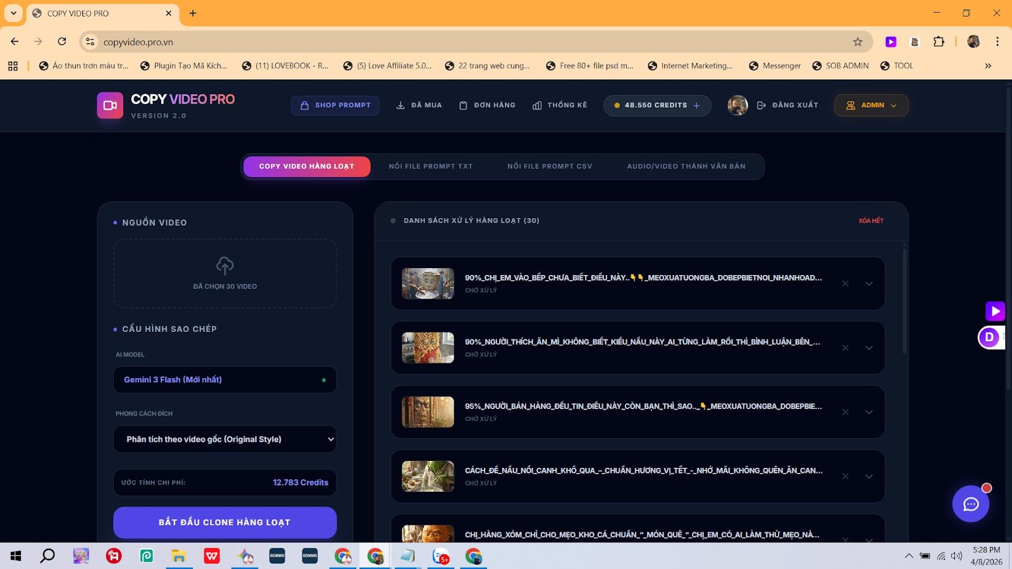Remove the 90%_CHỊ_EM_VÀO_BẾP video item

point(845,284)
